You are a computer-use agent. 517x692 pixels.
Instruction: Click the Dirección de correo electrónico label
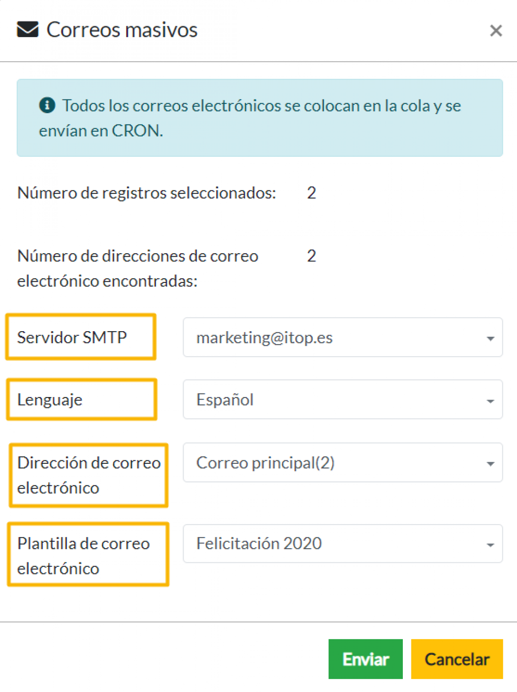pos(89,475)
